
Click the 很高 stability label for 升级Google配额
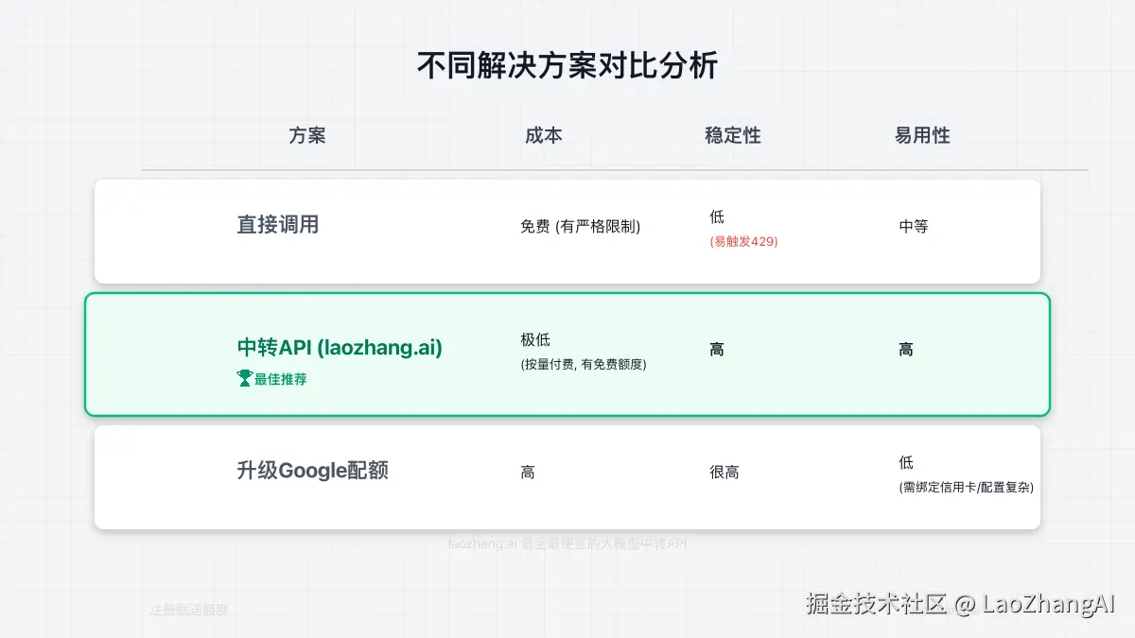pos(725,472)
